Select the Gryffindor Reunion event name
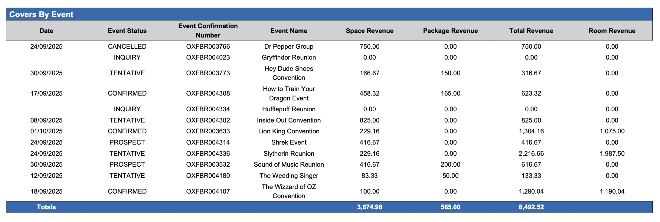660x222 pixels. (289, 57)
